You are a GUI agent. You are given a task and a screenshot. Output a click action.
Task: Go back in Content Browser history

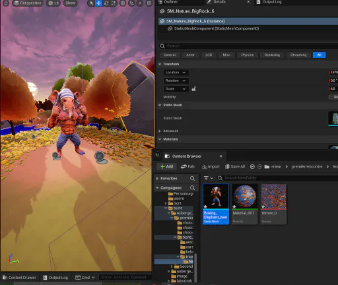[x=252, y=167]
